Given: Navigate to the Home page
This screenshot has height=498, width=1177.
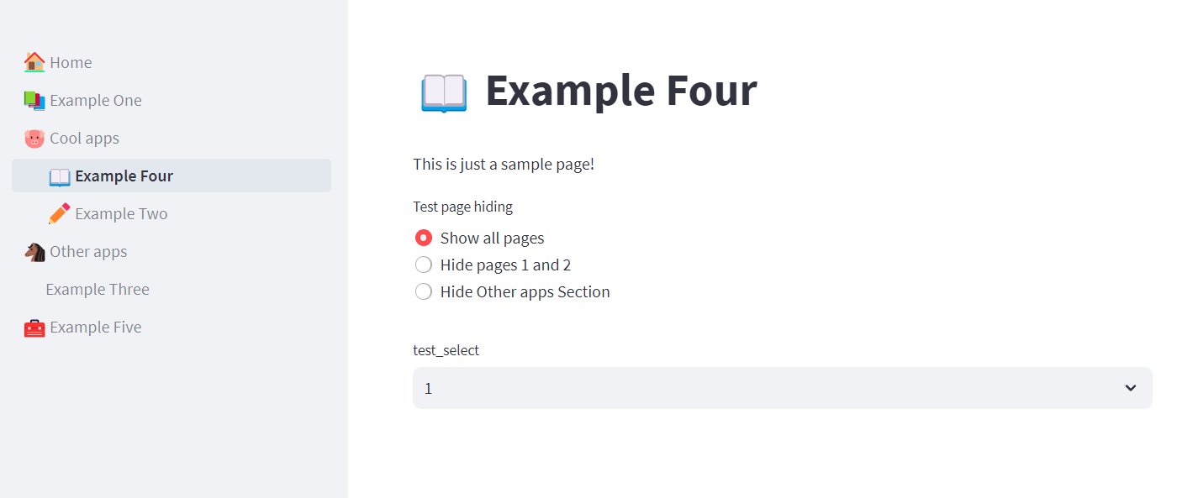Looking at the screenshot, I should (70, 61).
